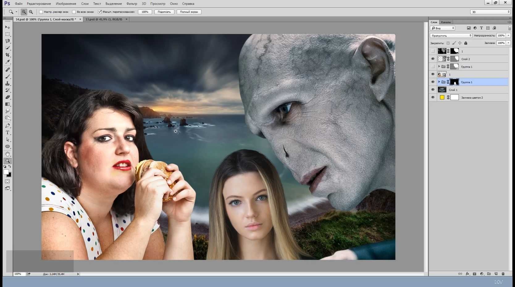This screenshot has width=515, height=287.
Task: Switch to the 'Каналы' tab
Action: pyautogui.click(x=446, y=22)
